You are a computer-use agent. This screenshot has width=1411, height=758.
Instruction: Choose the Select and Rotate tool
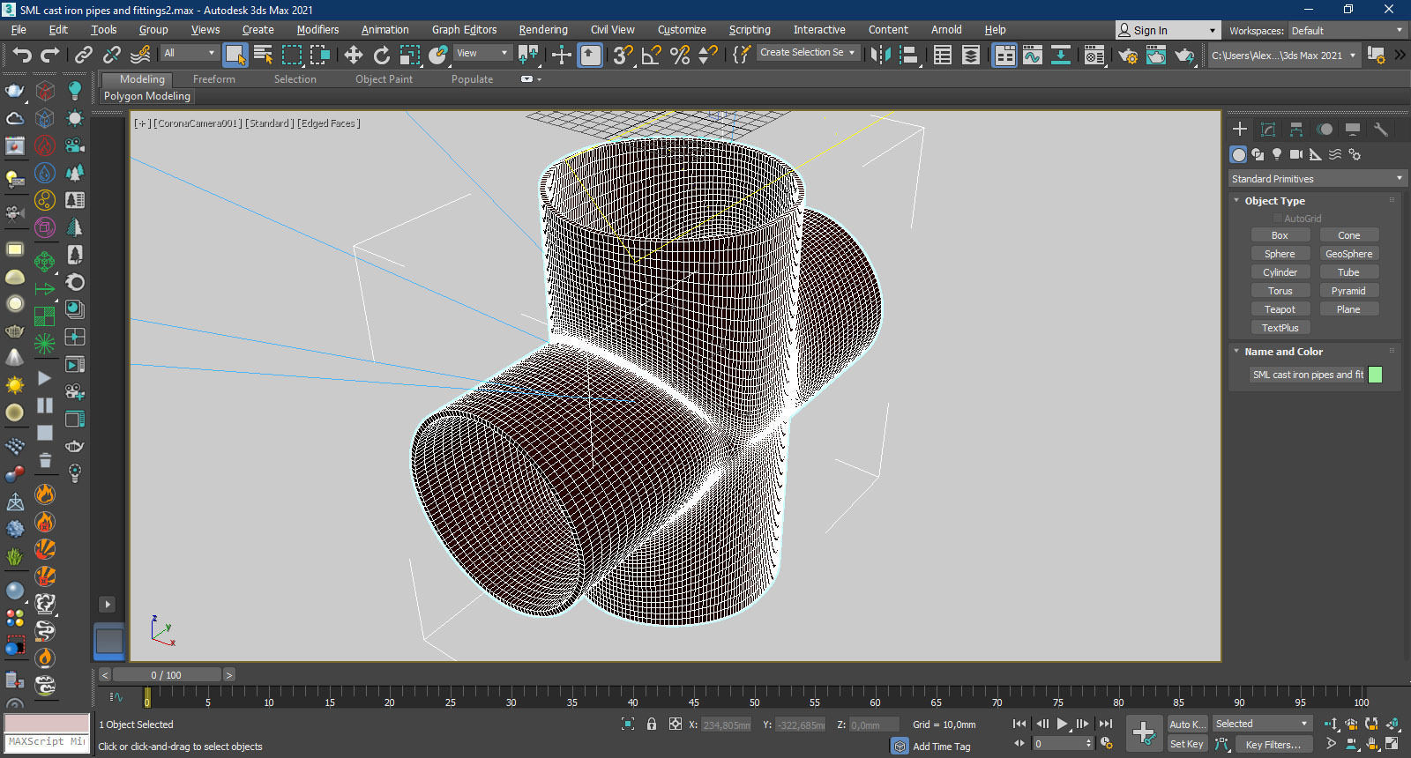tap(382, 56)
